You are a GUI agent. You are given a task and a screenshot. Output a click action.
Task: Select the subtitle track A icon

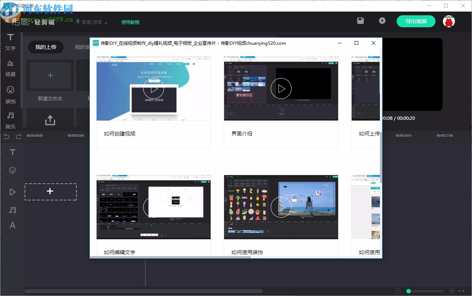click(12, 225)
